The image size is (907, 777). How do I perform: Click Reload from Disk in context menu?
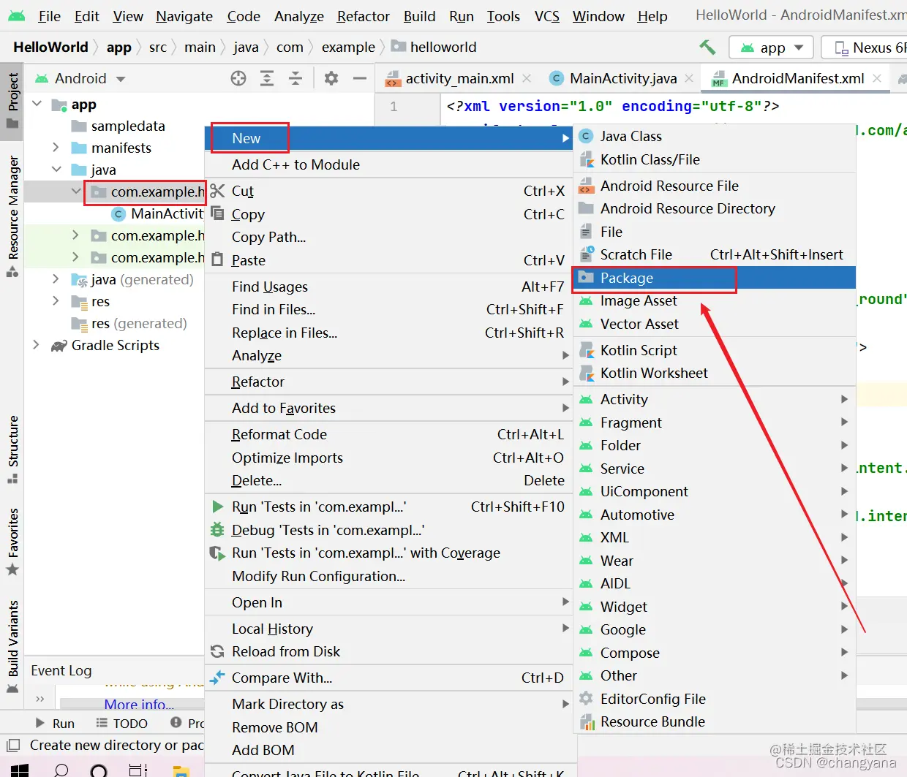pyautogui.click(x=388, y=651)
